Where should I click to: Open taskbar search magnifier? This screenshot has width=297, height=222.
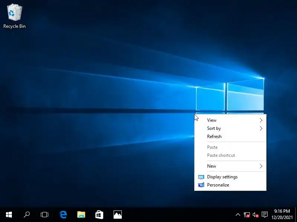click(x=27, y=215)
